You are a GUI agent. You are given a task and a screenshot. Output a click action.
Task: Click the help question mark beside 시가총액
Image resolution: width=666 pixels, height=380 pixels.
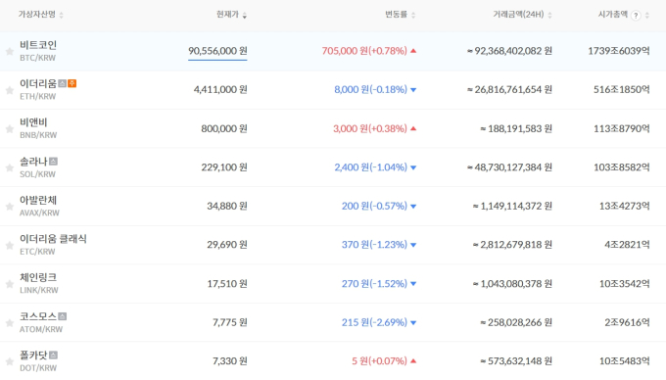(636, 16)
